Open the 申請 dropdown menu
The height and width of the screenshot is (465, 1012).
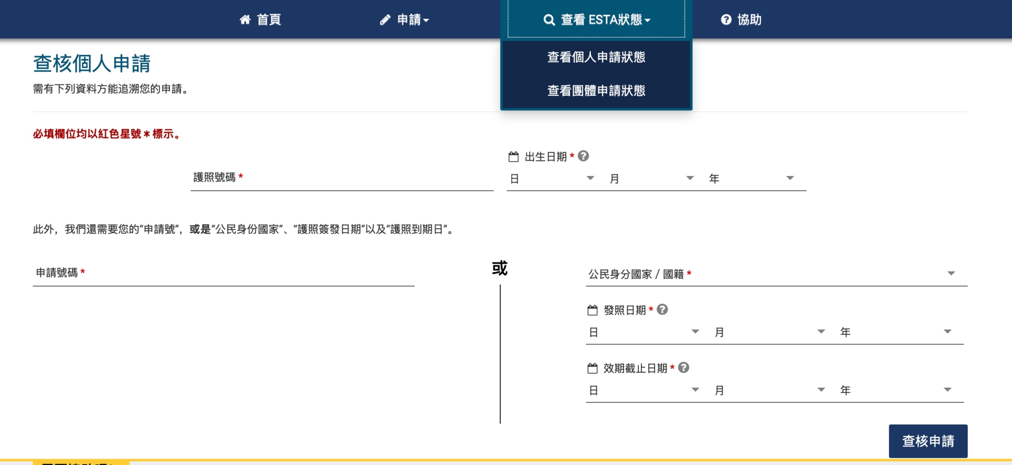pyautogui.click(x=405, y=19)
